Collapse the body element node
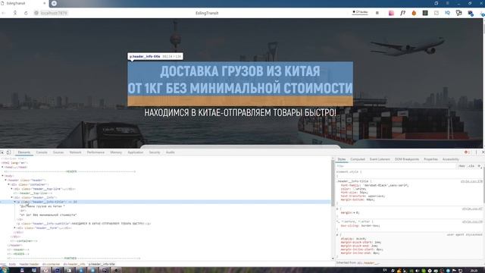This screenshot has height=273, width=485. [2, 176]
